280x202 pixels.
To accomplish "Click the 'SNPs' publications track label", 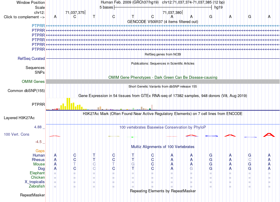I will (x=40, y=72).
